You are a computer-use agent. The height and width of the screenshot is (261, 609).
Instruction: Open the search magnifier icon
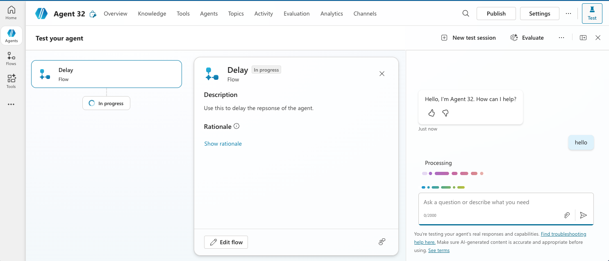[x=466, y=13]
